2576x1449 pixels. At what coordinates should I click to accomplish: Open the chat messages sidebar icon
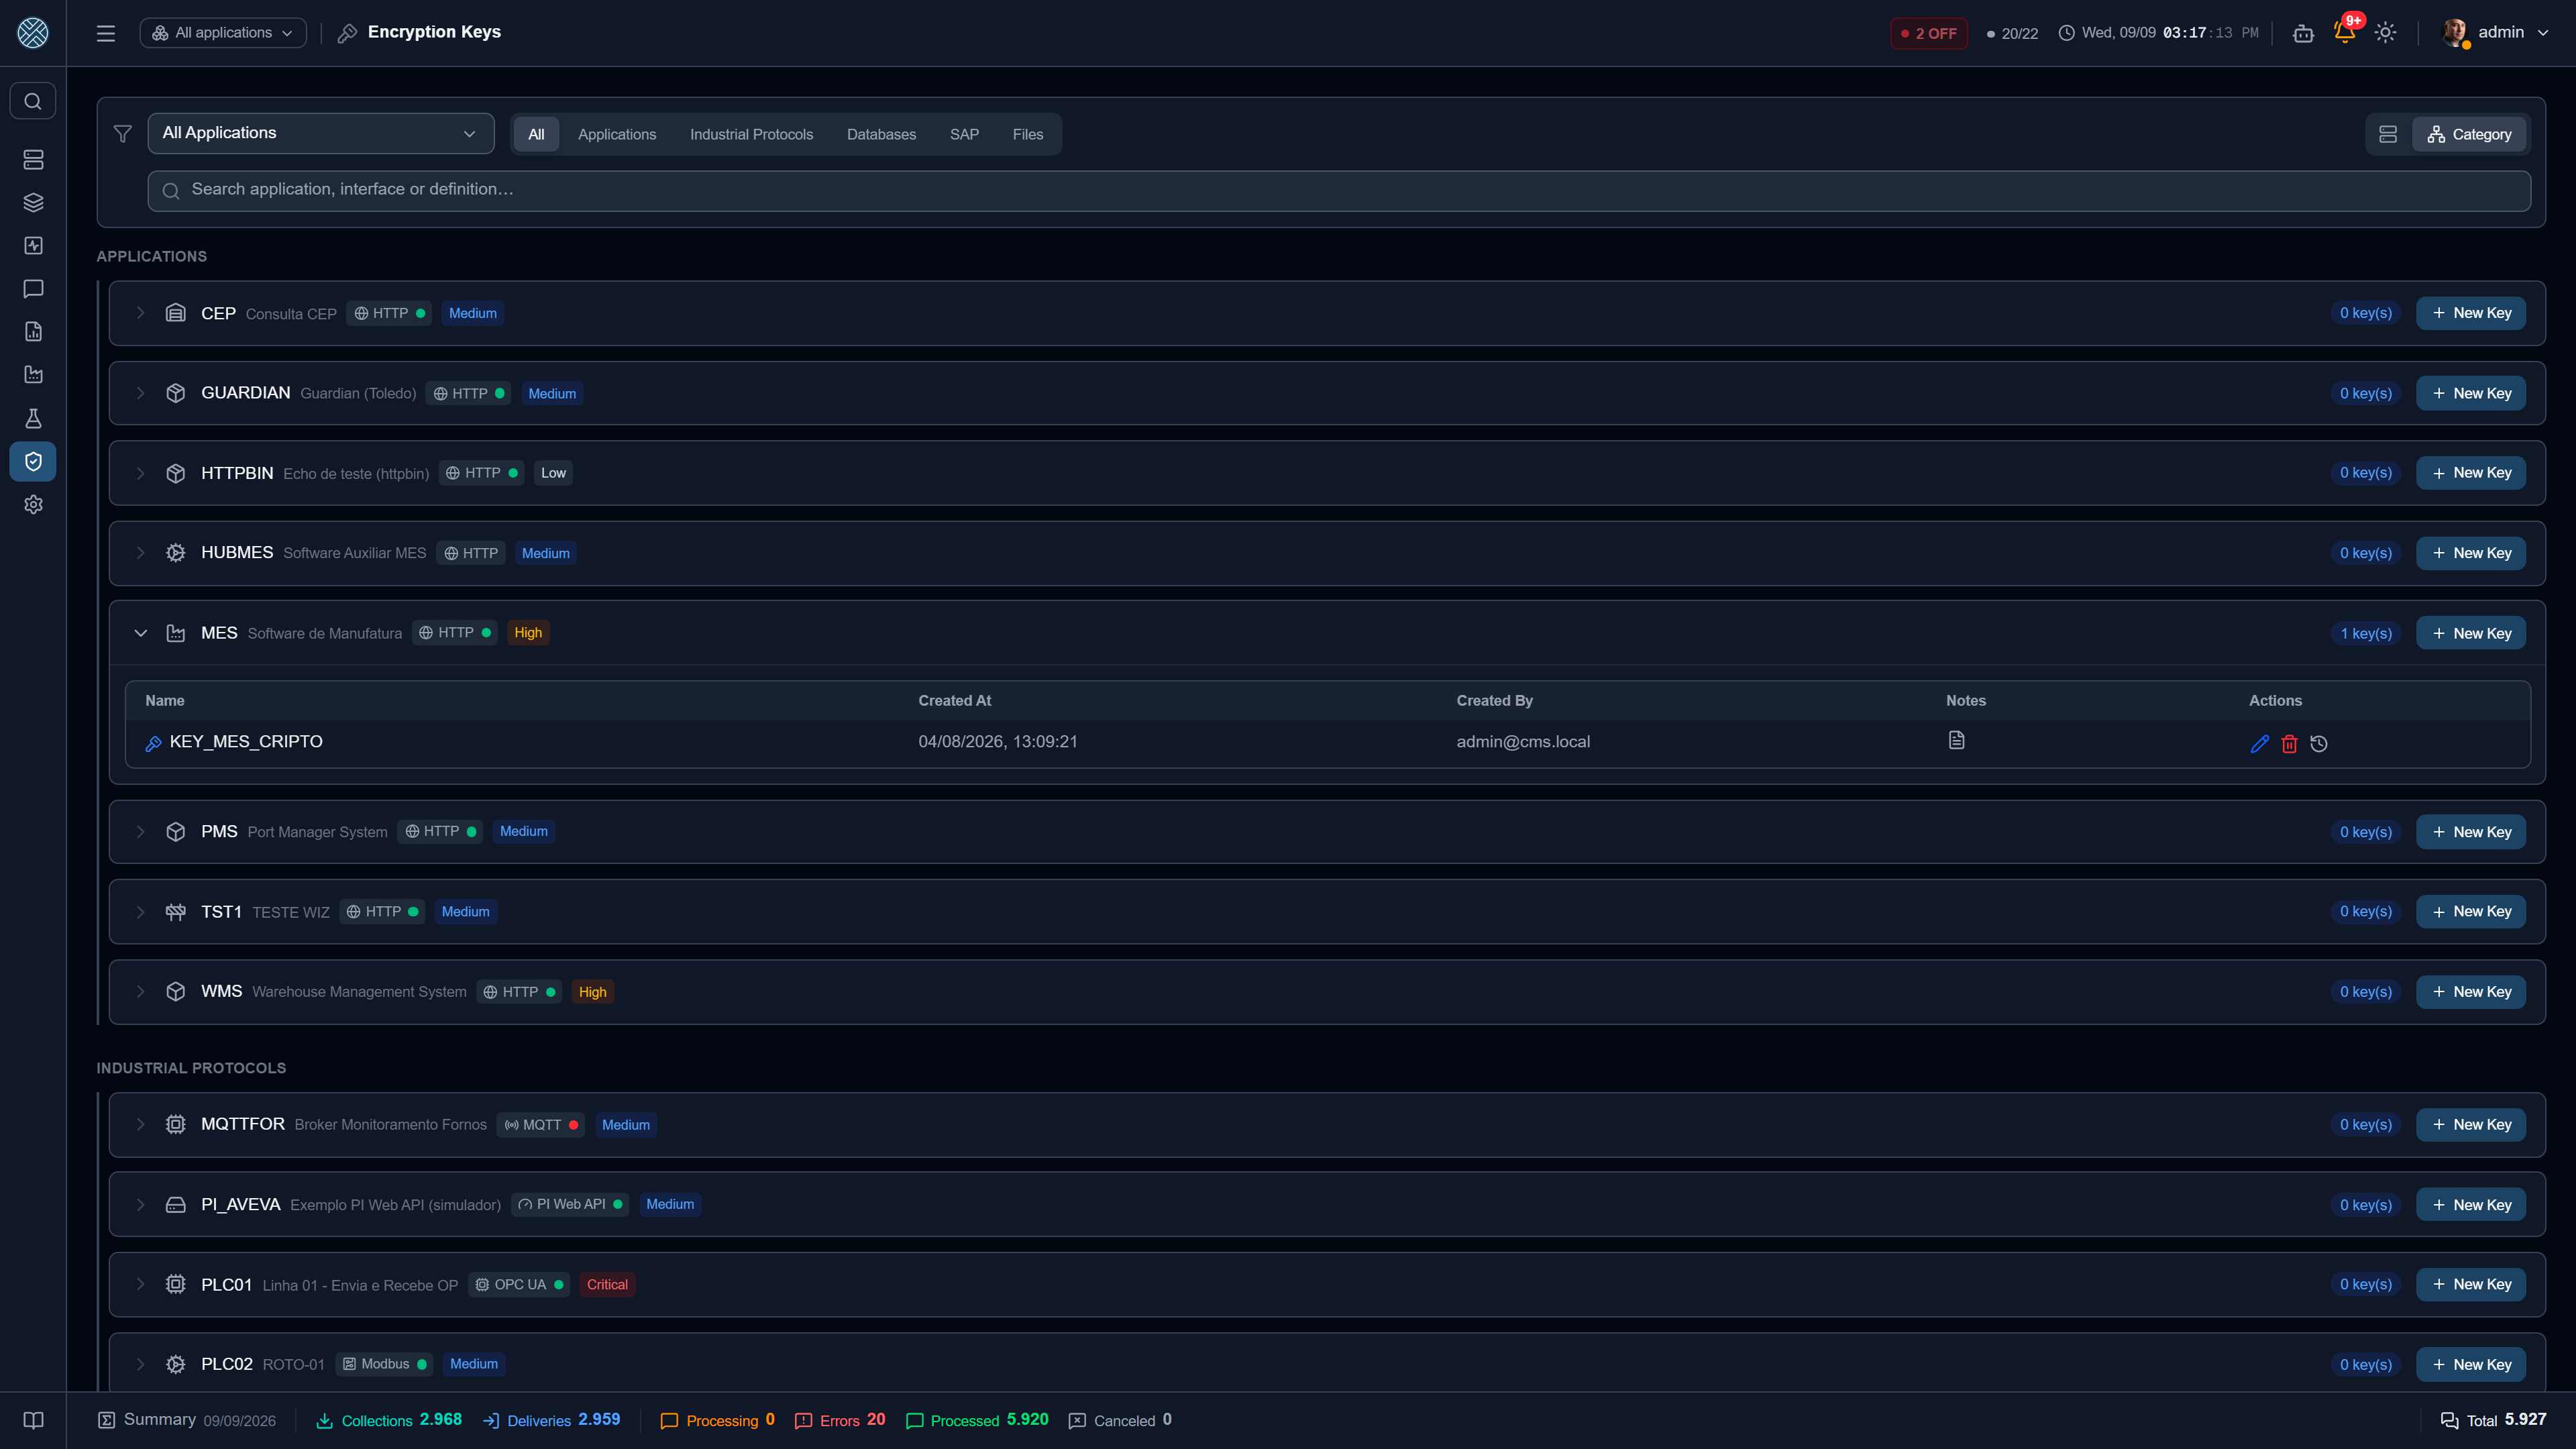[x=33, y=289]
